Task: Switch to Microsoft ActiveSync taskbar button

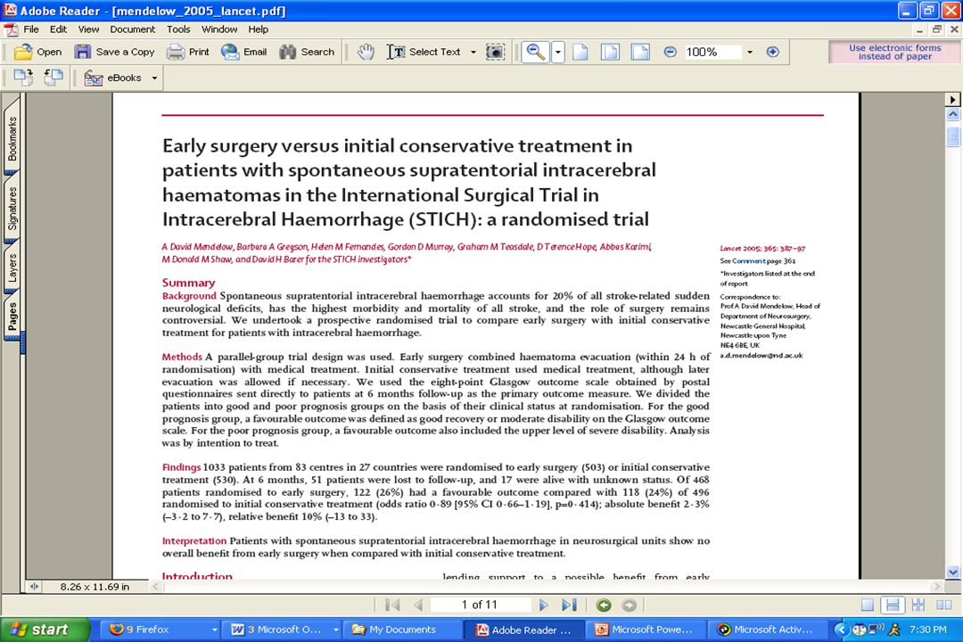Action: click(x=769, y=630)
